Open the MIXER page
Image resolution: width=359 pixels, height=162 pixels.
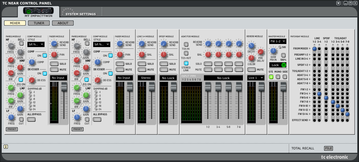(15, 23)
